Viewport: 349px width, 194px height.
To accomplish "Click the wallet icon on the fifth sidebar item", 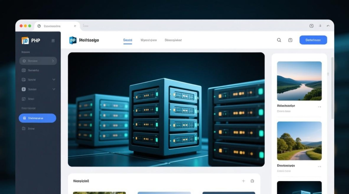I will click(x=24, y=99).
